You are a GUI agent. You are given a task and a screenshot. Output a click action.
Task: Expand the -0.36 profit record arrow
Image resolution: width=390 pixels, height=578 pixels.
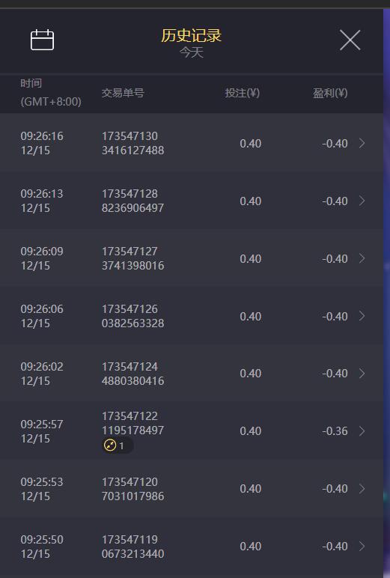pos(362,431)
